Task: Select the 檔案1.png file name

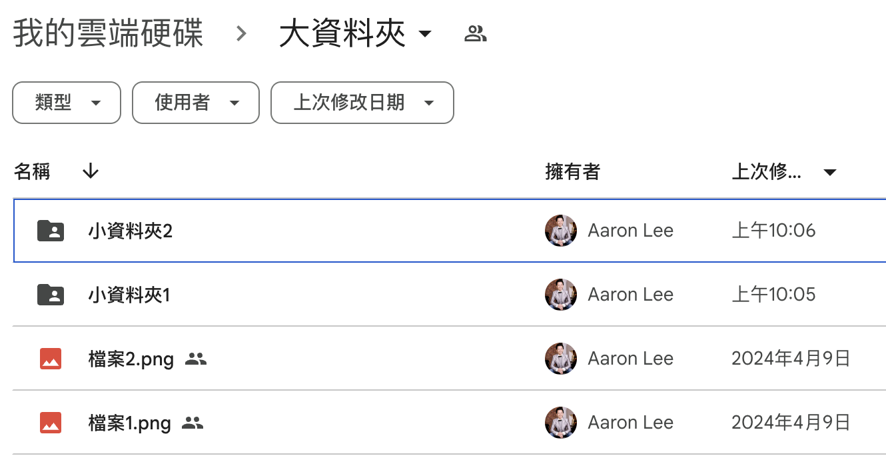Action: 129,423
